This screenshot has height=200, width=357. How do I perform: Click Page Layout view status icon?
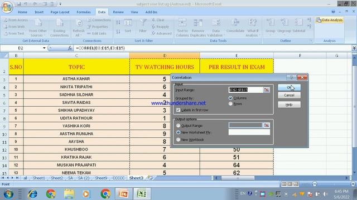click(x=290, y=184)
